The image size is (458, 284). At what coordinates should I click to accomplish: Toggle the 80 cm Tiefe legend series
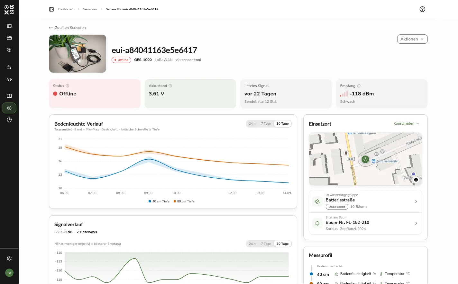(x=184, y=201)
